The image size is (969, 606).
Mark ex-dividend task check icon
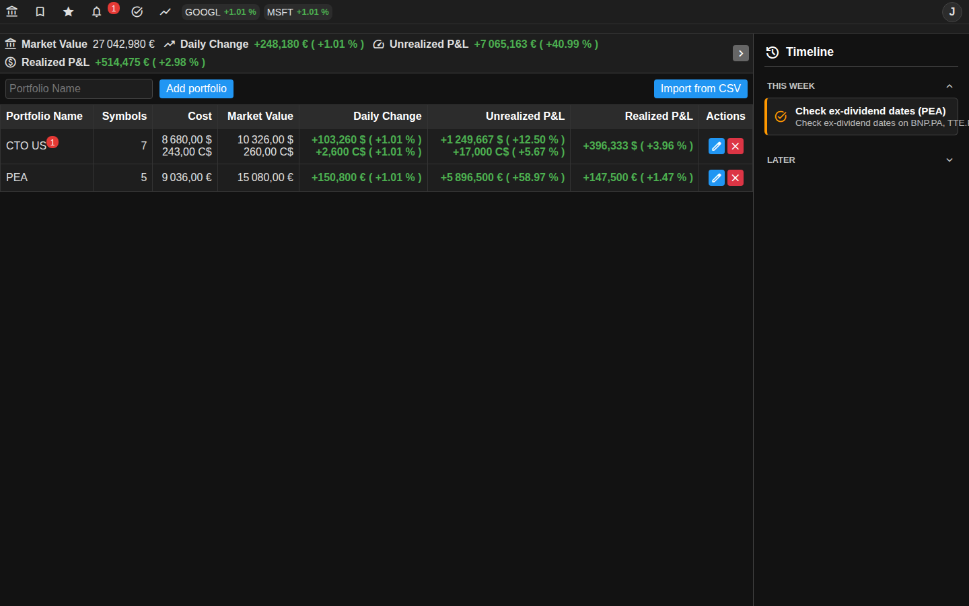[x=781, y=116]
